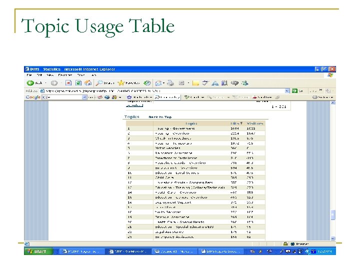This screenshot has height=270, width=360.
Task: Select the "Motor Vehicles" topic row
Action: (195, 148)
